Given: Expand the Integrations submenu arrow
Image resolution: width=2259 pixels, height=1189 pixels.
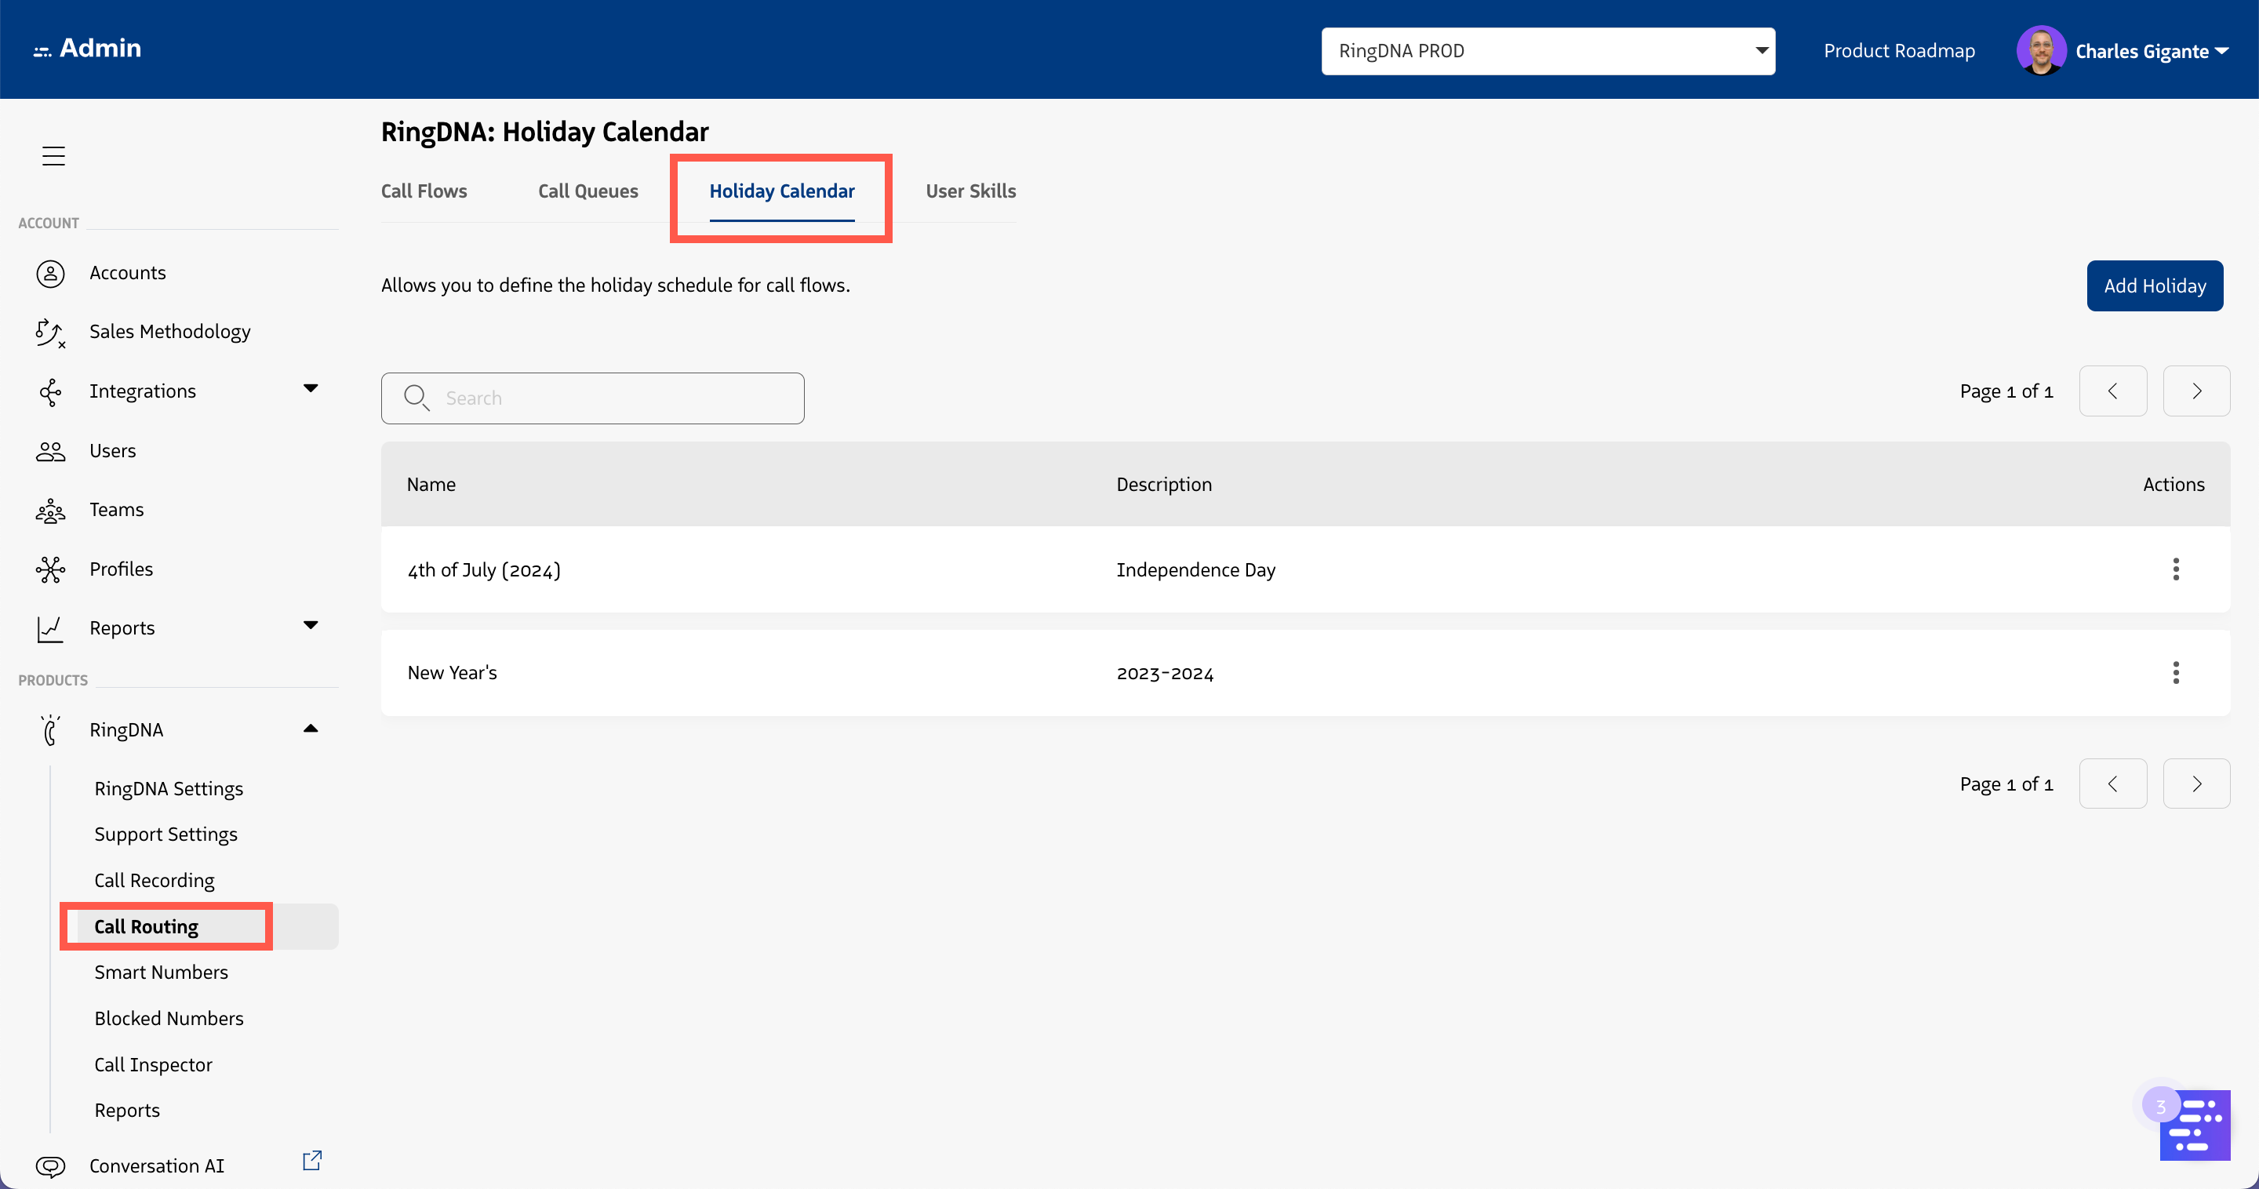Looking at the screenshot, I should click(311, 388).
